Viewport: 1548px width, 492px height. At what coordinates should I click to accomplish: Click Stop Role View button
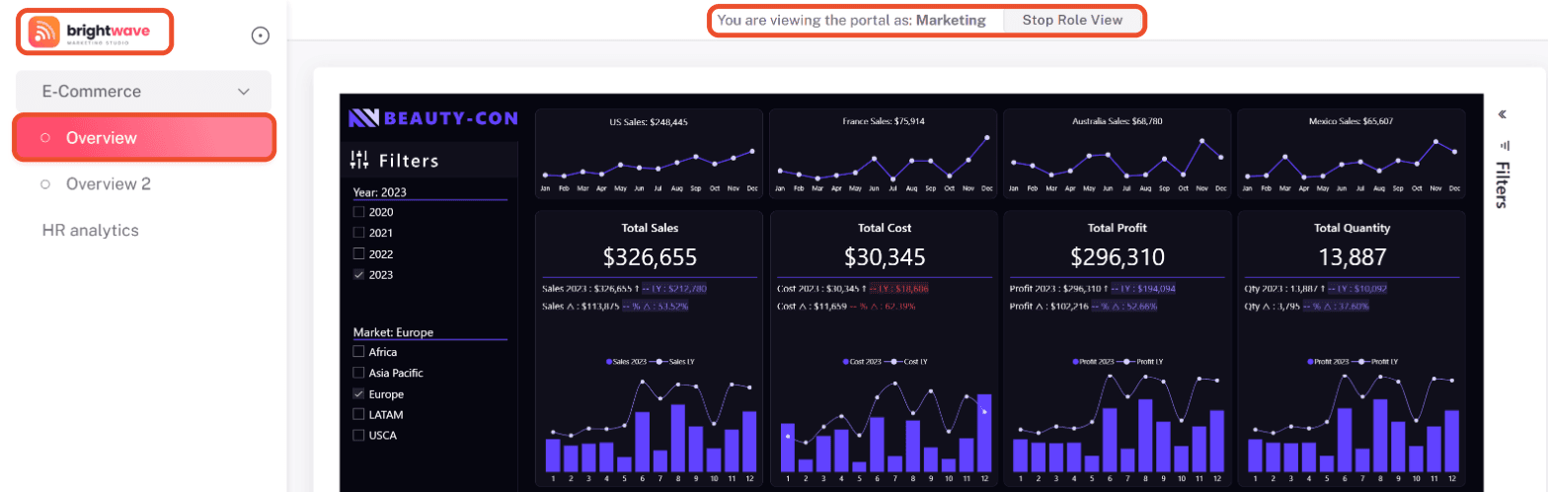(1072, 20)
